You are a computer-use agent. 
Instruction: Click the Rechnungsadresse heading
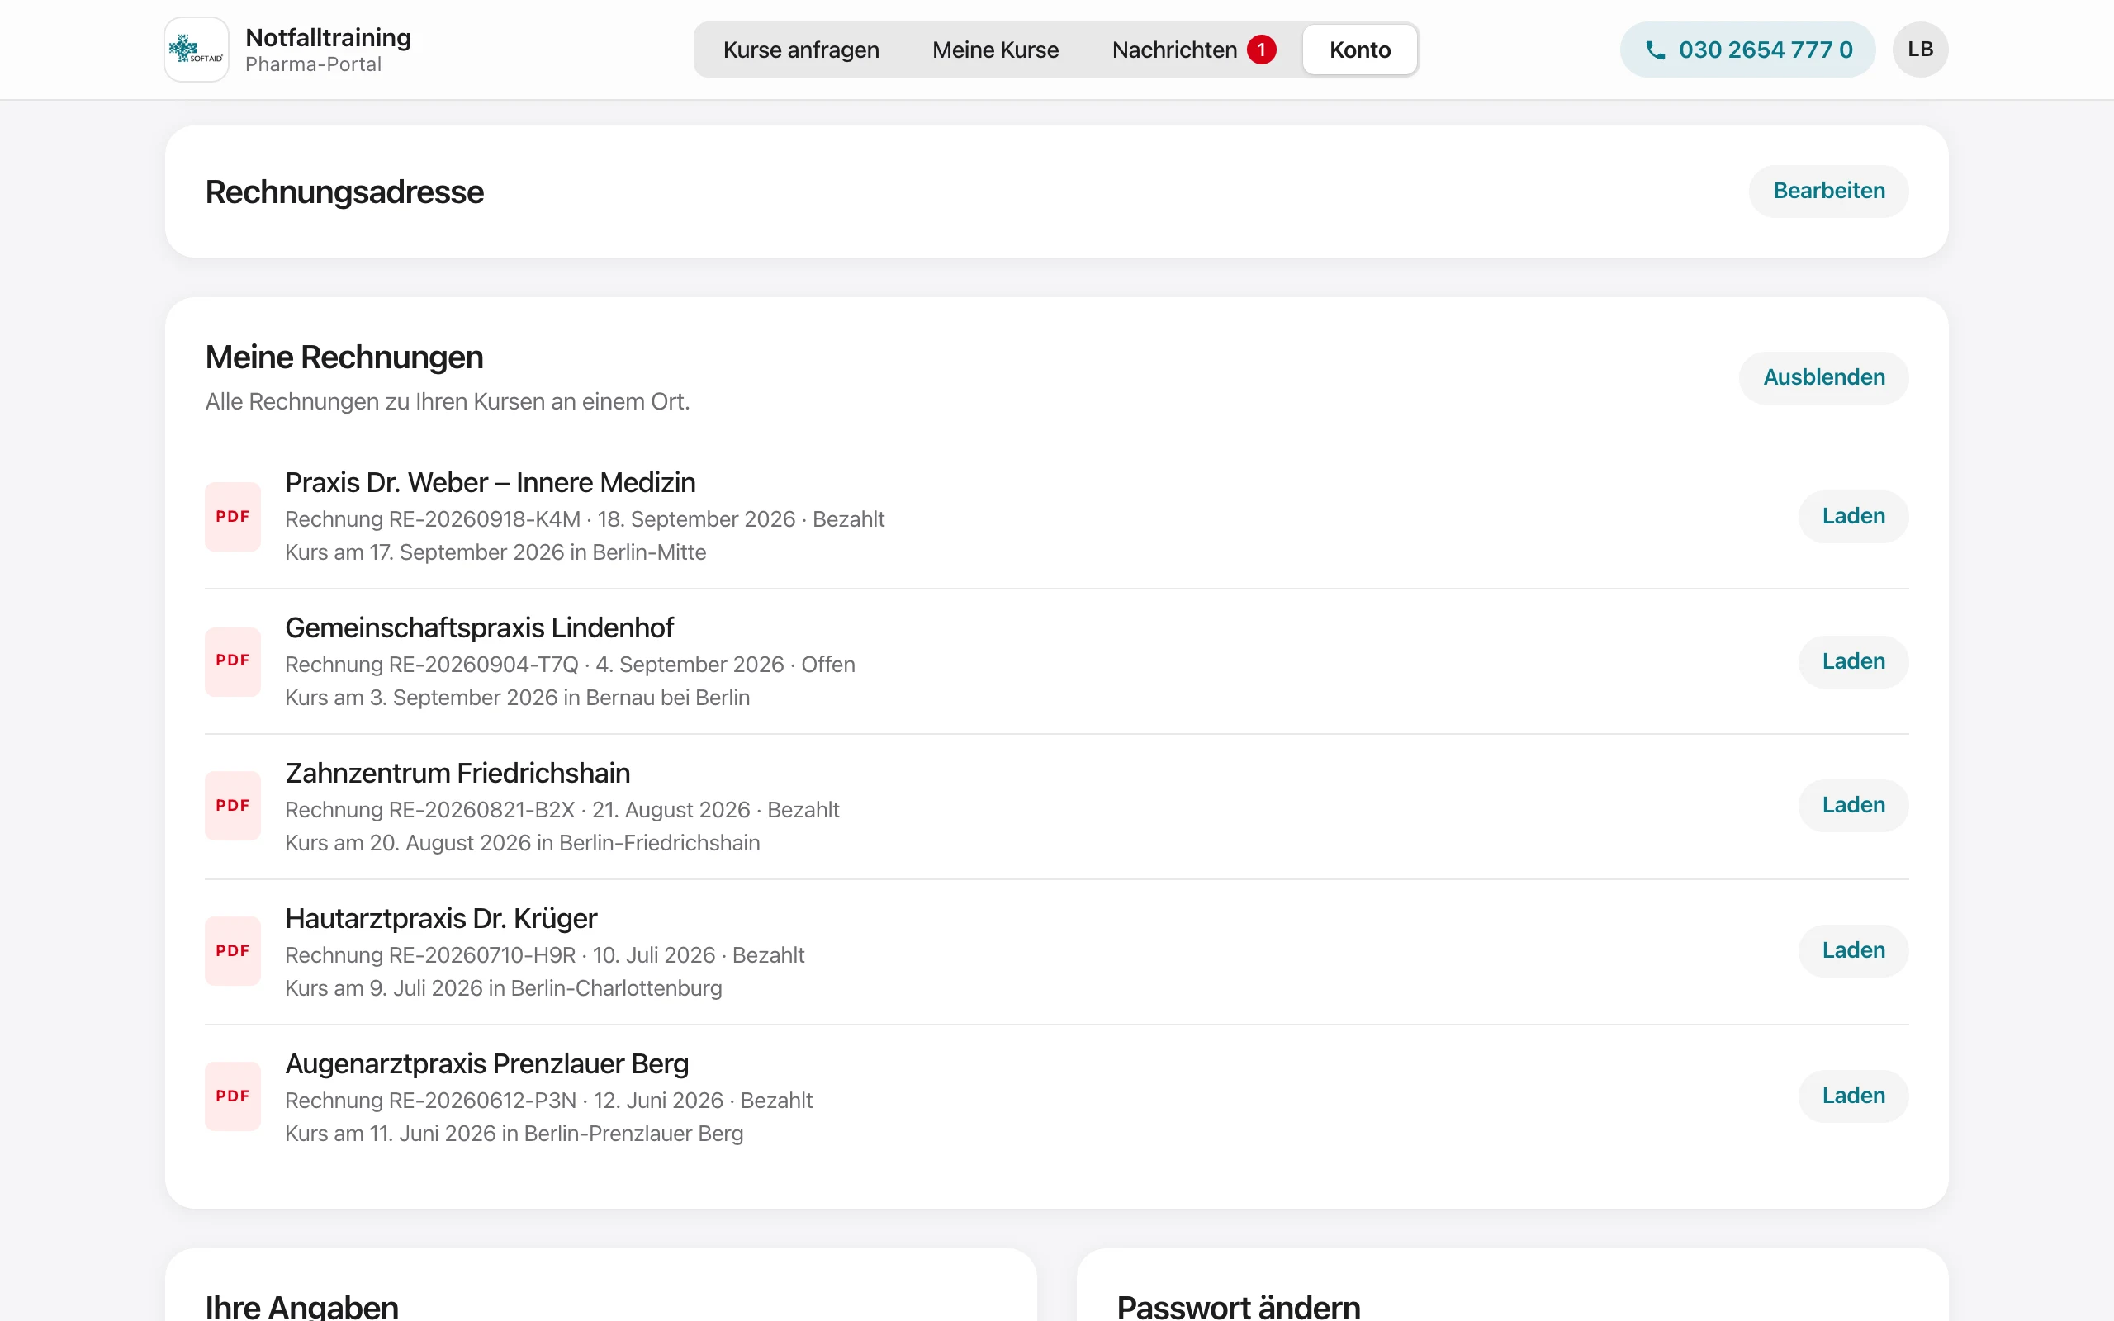pyautogui.click(x=344, y=192)
